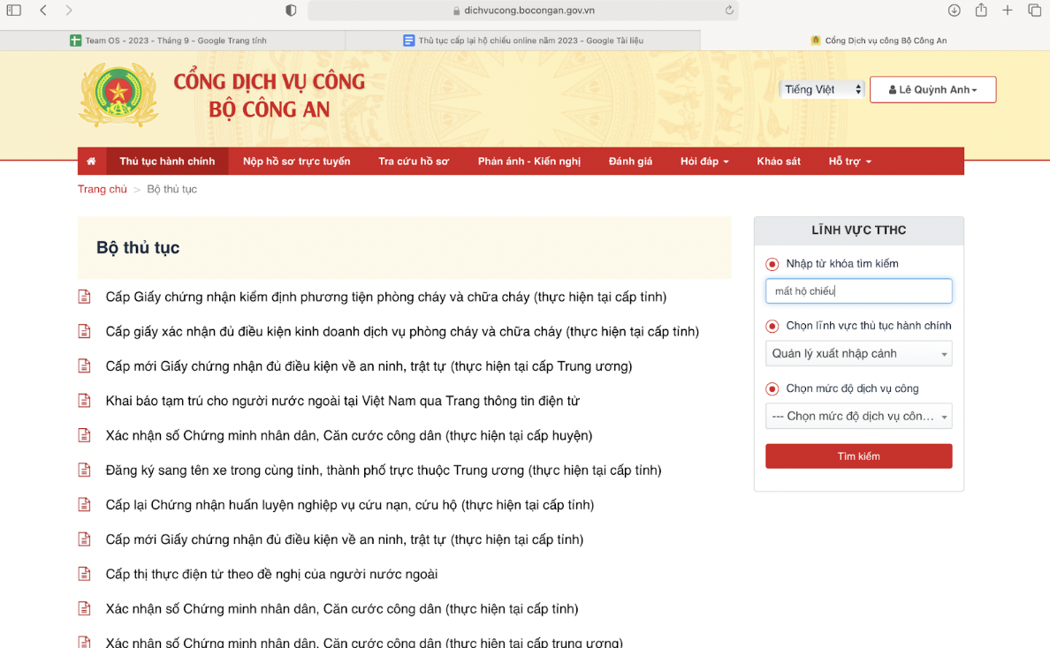Open a new tab with plus icon
This screenshot has width=1050, height=648.
(1008, 11)
